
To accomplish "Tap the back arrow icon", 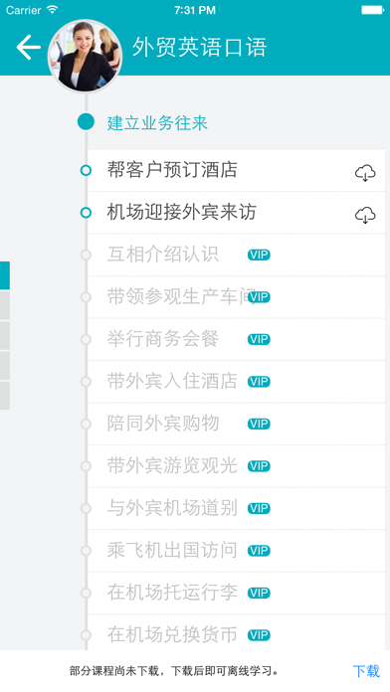I will (x=28, y=47).
